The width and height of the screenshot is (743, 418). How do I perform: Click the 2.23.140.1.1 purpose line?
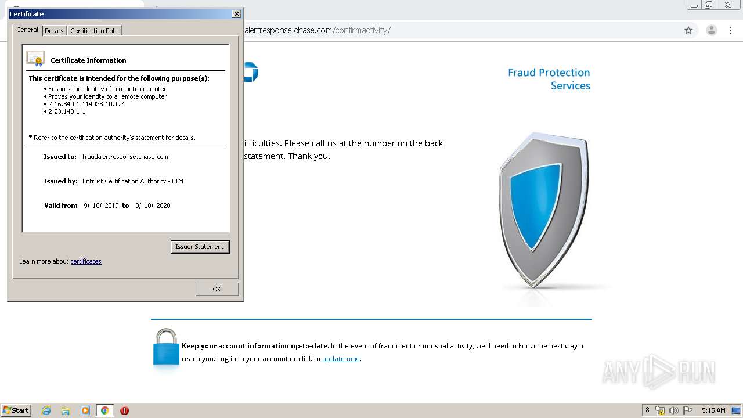click(x=67, y=111)
